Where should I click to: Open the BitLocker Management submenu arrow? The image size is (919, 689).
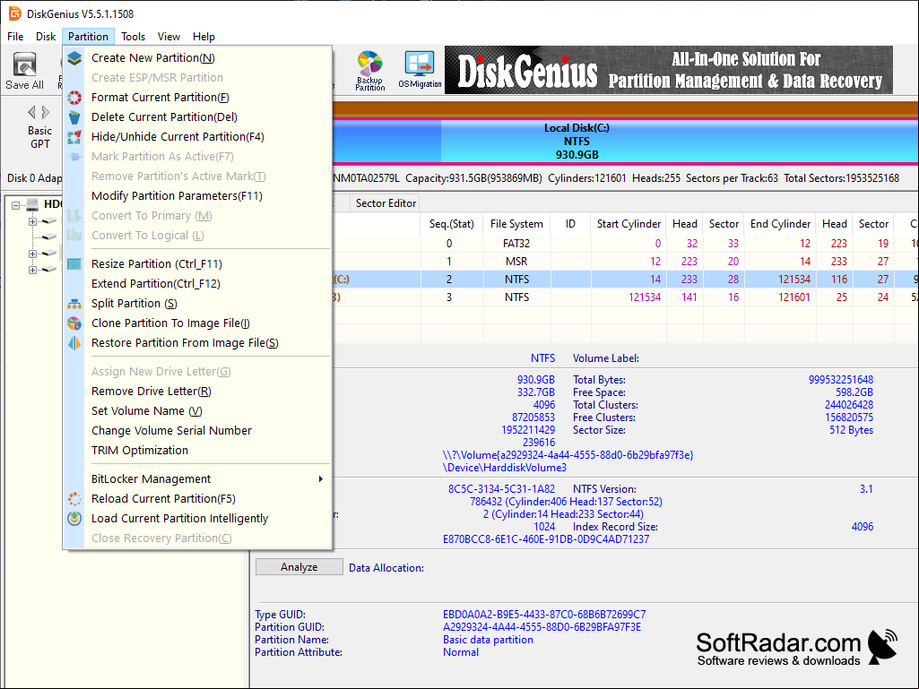pyautogui.click(x=321, y=479)
